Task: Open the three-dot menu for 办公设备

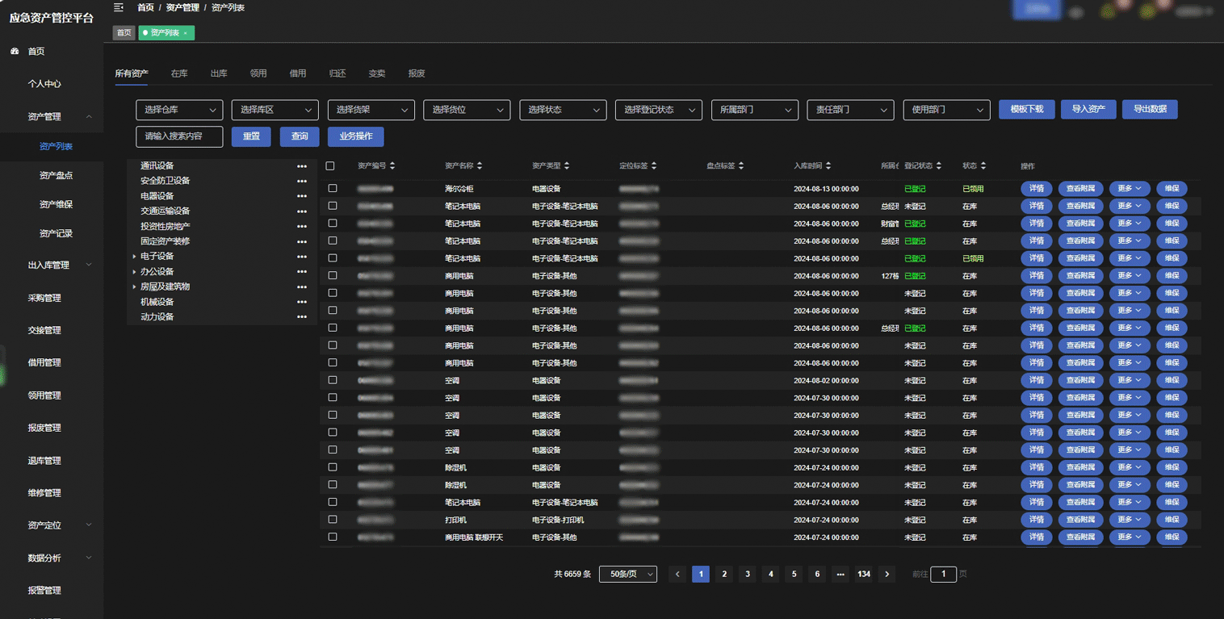Action: [302, 272]
